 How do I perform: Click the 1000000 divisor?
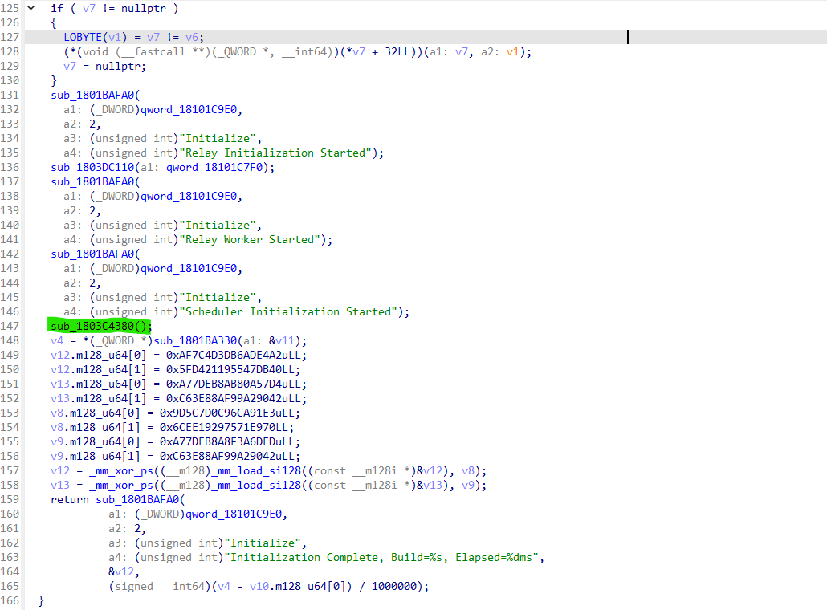[x=394, y=586]
